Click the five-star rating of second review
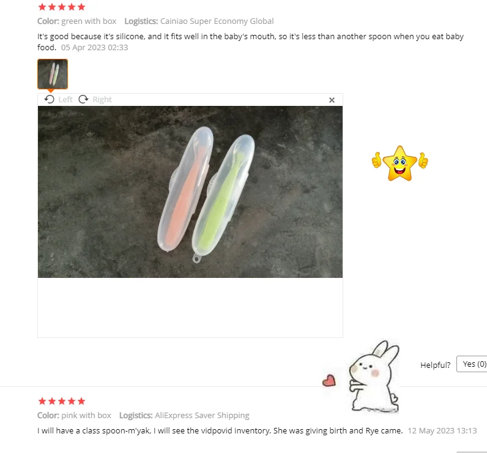The width and height of the screenshot is (487, 453). coord(62,401)
